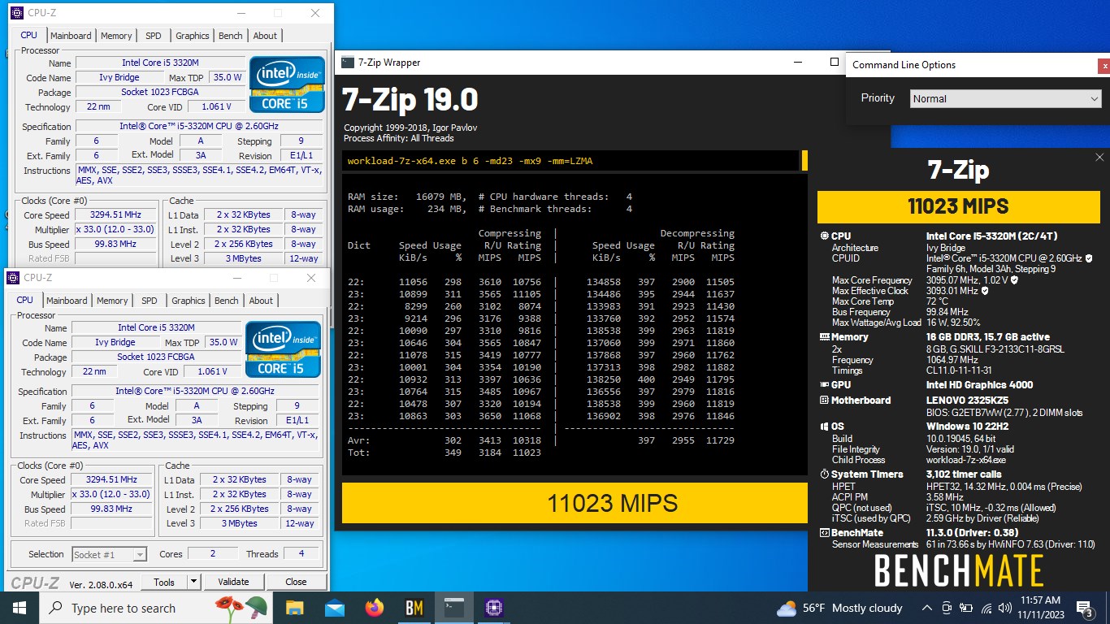Open the SPD tab in front CPU-Z window
Viewport: 1110px width, 624px height.
click(x=150, y=301)
